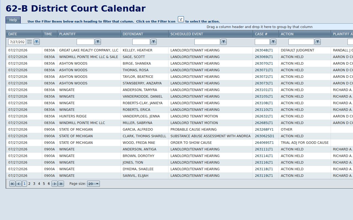Click the Defendant column filter icon

pos(154,42)
